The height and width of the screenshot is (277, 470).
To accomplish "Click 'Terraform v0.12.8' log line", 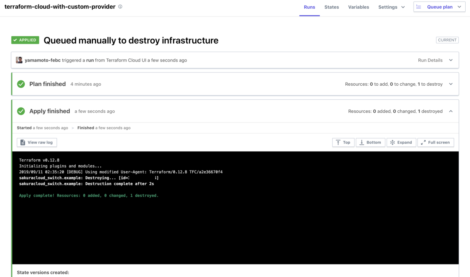I will pos(39,160).
